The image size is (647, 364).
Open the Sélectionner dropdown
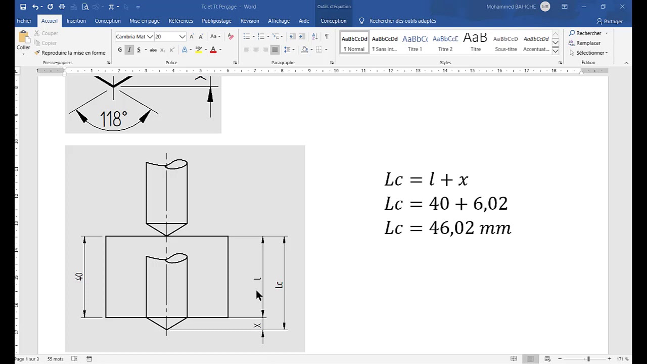pyautogui.click(x=591, y=53)
